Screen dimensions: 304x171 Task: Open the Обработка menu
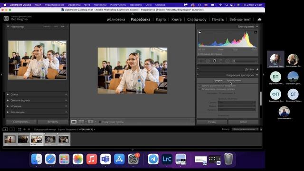[74, 5]
